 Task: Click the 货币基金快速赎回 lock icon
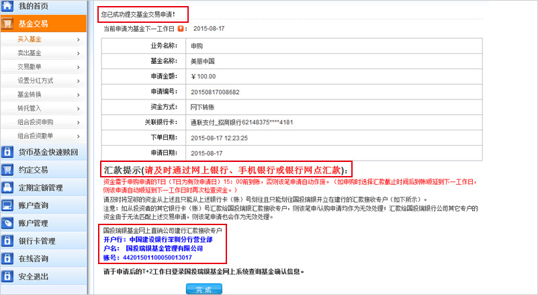[8, 152]
